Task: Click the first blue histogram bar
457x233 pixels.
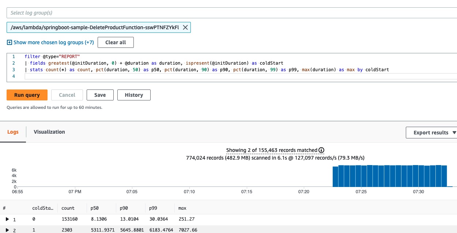Action: (335, 177)
